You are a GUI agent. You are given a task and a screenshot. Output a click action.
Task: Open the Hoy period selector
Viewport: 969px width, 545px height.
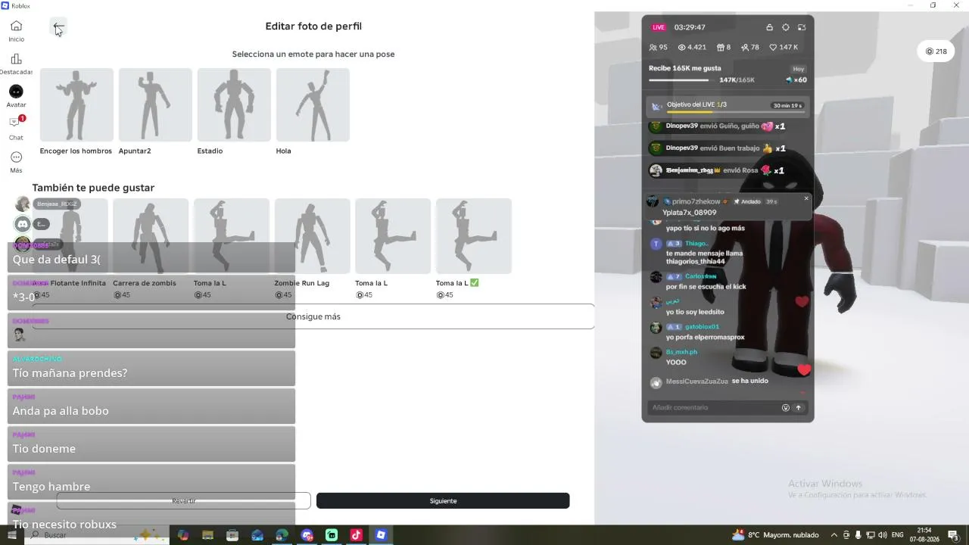pyautogui.click(x=799, y=69)
